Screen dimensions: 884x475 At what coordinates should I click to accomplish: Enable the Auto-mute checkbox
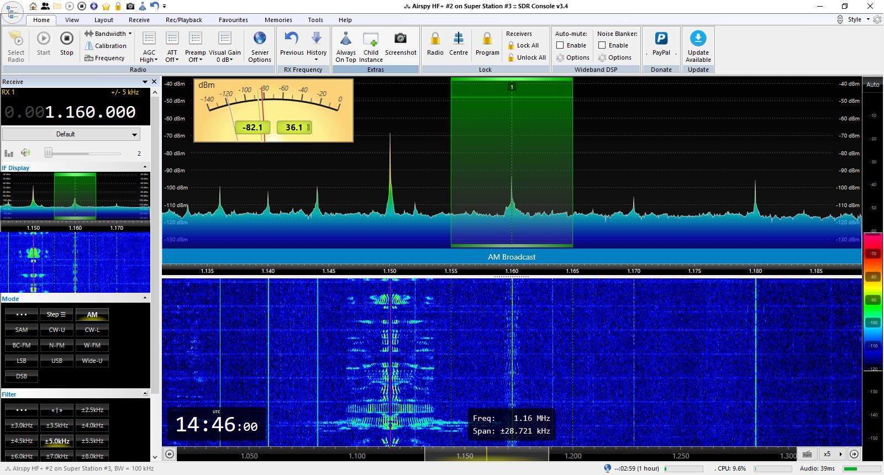pos(560,45)
